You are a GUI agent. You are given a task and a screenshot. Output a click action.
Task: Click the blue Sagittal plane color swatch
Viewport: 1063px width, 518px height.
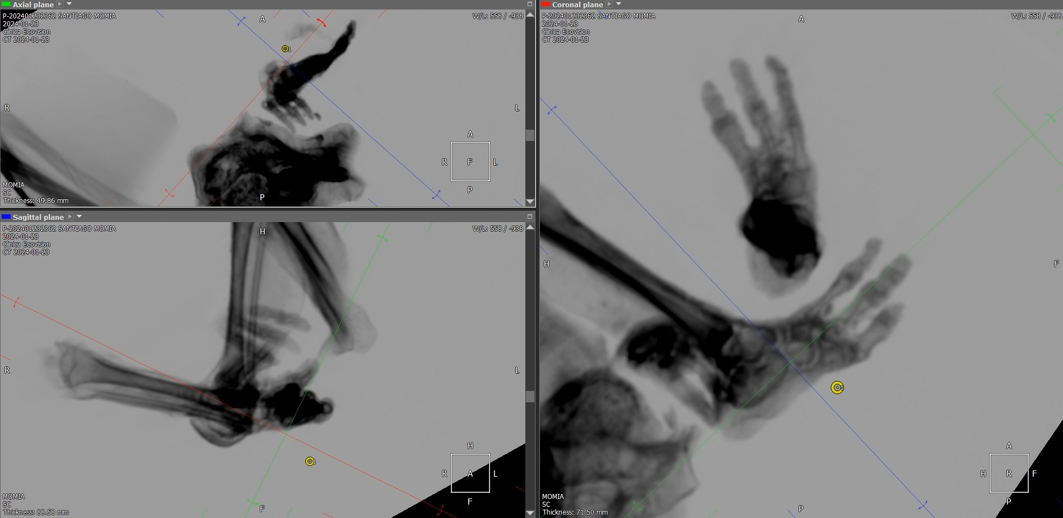[x=6, y=216]
